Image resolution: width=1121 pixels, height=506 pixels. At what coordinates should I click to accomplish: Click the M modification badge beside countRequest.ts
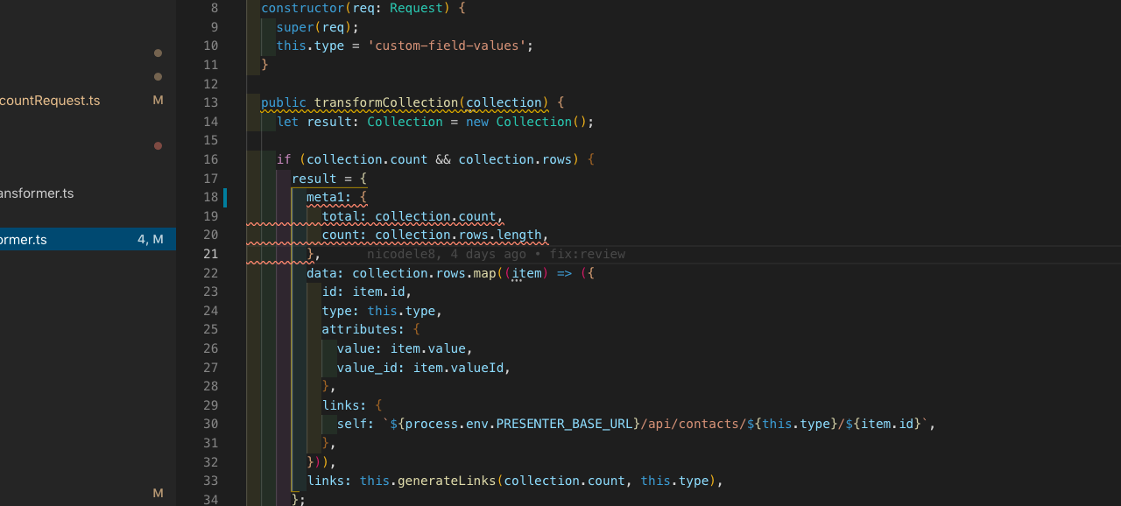(x=158, y=100)
